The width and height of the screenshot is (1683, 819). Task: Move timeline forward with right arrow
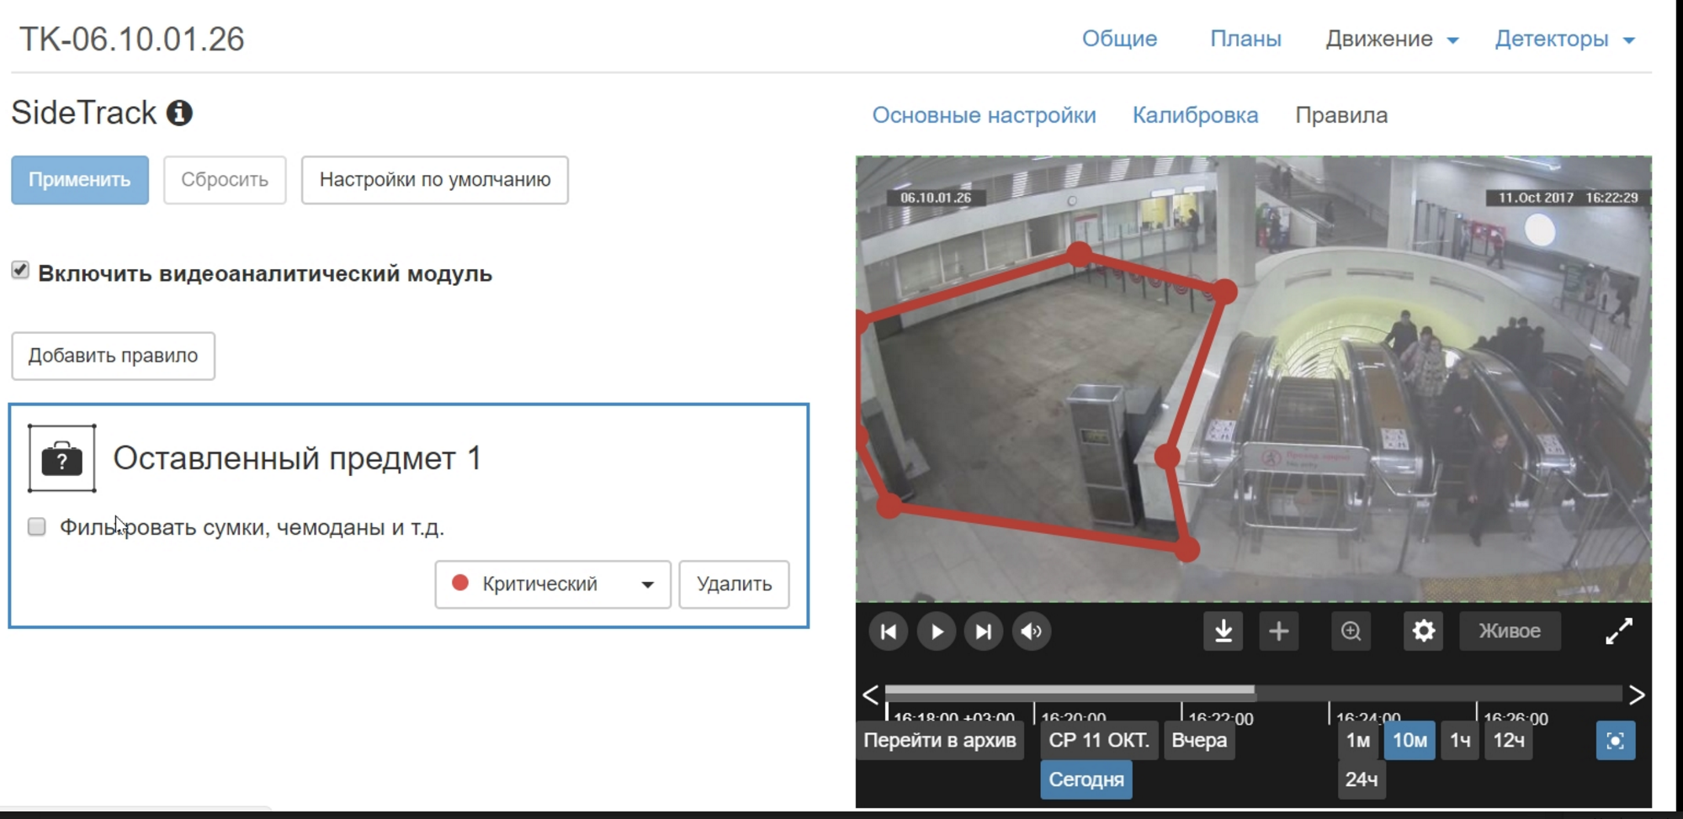click(x=1637, y=695)
